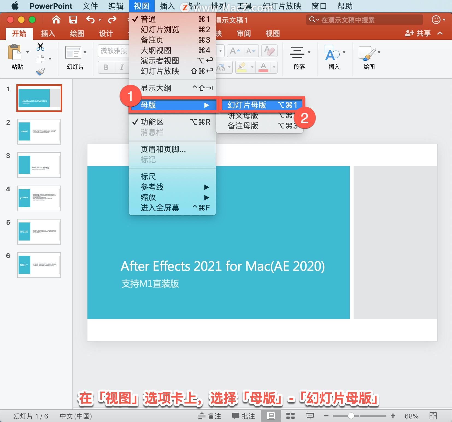Choose Notes Master from submenu
Viewport: 452px width, 422px height.
point(260,126)
